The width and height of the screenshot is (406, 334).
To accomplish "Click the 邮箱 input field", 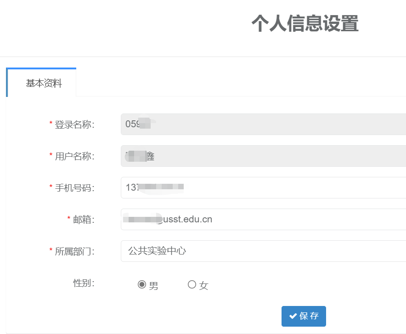I will (x=263, y=219).
